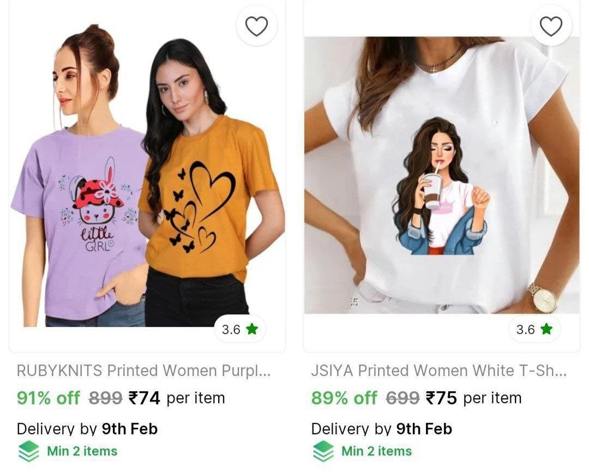The width and height of the screenshot is (589, 474).
Task: Open the 3.6 star rating badge of JSIYA product
Action: coord(534,329)
